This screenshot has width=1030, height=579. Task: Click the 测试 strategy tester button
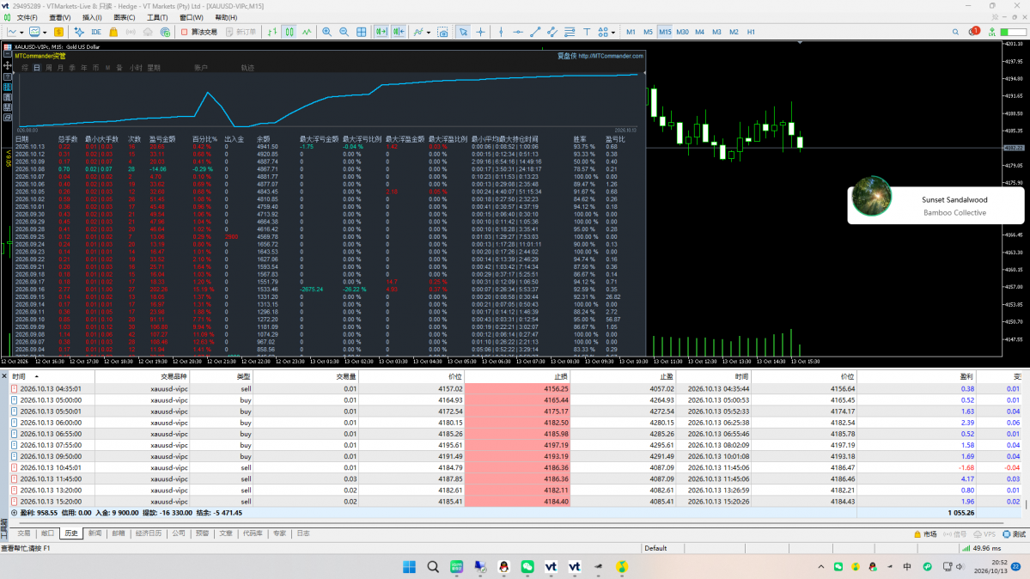pyautogui.click(x=1015, y=534)
